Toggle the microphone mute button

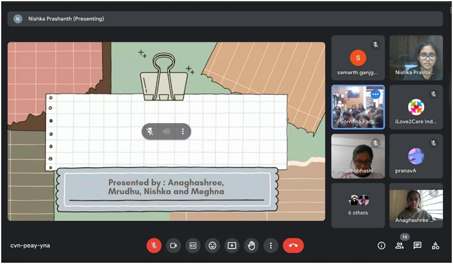[x=154, y=246]
